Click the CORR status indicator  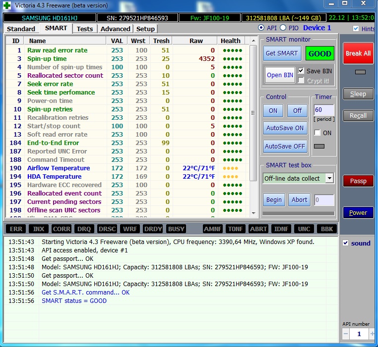62,229
